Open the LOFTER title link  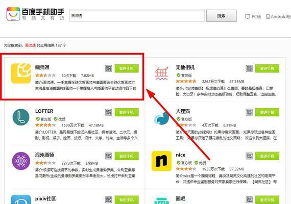(x=44, y=111)
